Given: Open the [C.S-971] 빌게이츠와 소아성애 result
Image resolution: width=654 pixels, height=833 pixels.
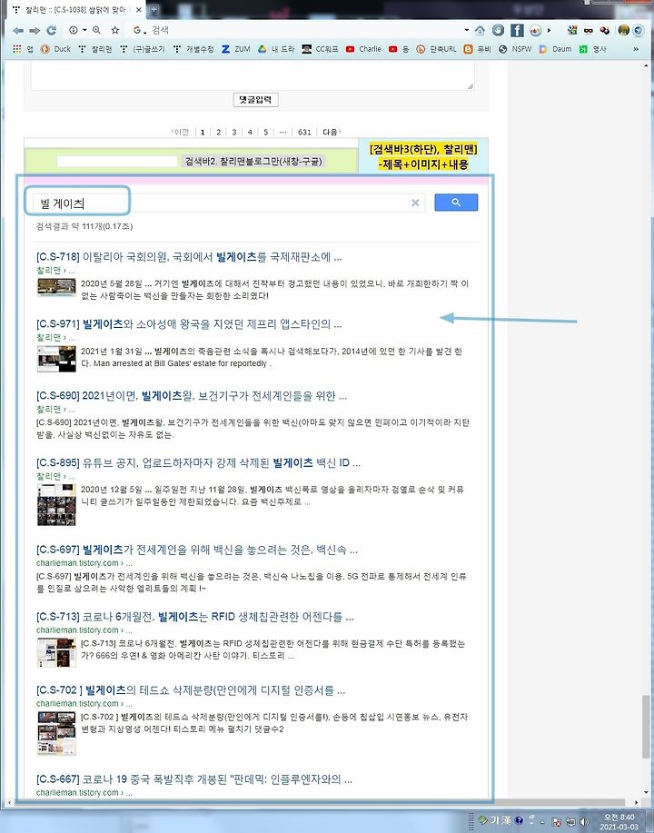Looking at the screenshot, I should (189, 324).
